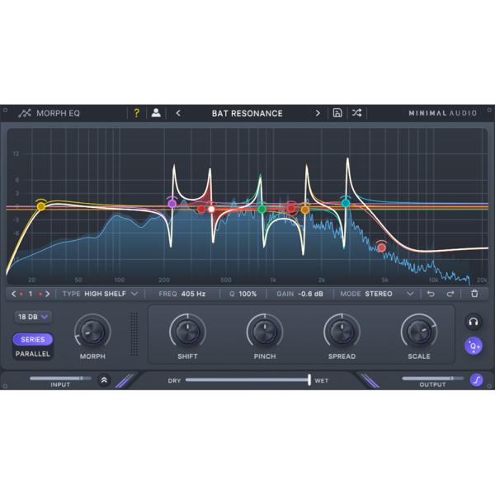Redo the last change
This screenshot has width=495, height=495.
coord(450,294)
